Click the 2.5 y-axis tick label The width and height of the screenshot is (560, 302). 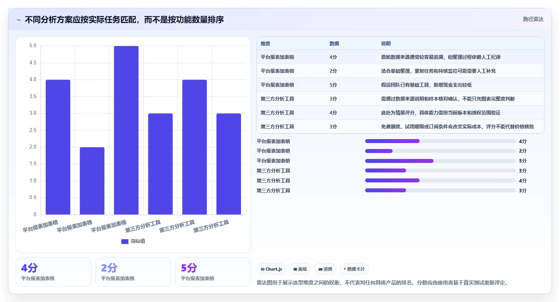point(33,130)
